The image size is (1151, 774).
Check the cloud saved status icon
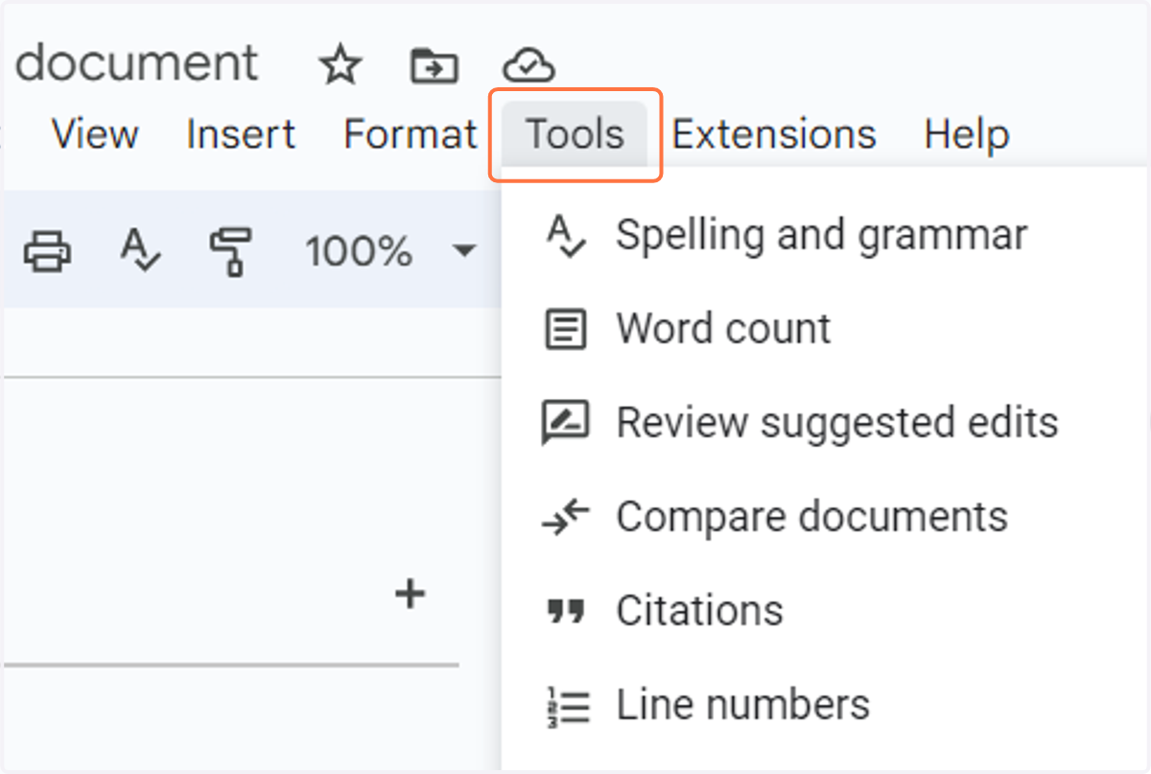pos(529,66)
